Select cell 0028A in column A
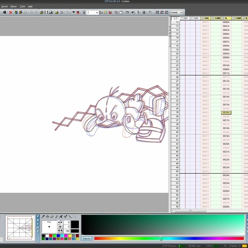 point(226,207)
